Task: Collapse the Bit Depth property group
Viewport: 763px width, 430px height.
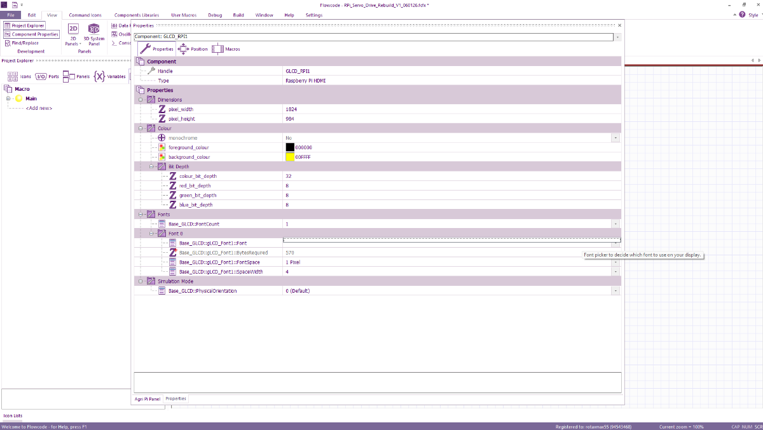Action: pos(152,166)
